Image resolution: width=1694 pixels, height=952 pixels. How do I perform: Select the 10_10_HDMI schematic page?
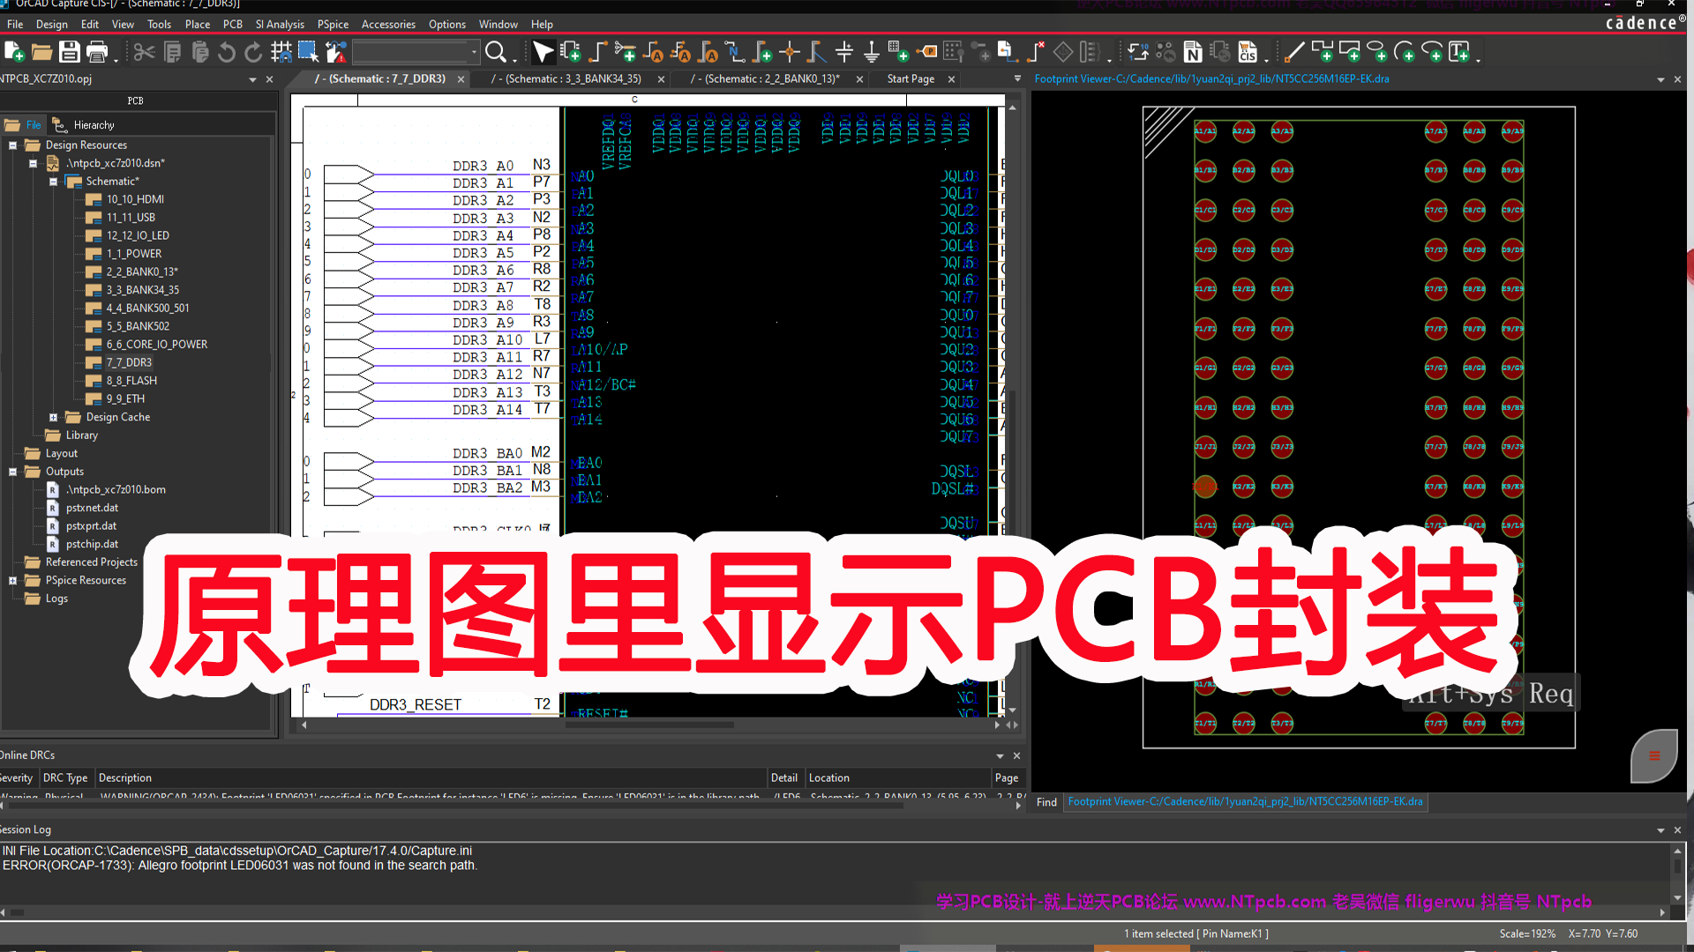(135, 199)
